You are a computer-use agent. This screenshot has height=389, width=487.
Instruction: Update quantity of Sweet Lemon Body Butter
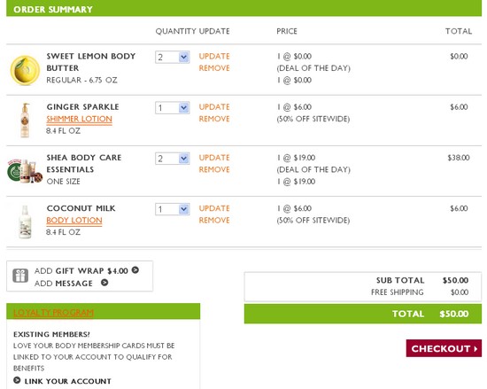pos(214,56)
